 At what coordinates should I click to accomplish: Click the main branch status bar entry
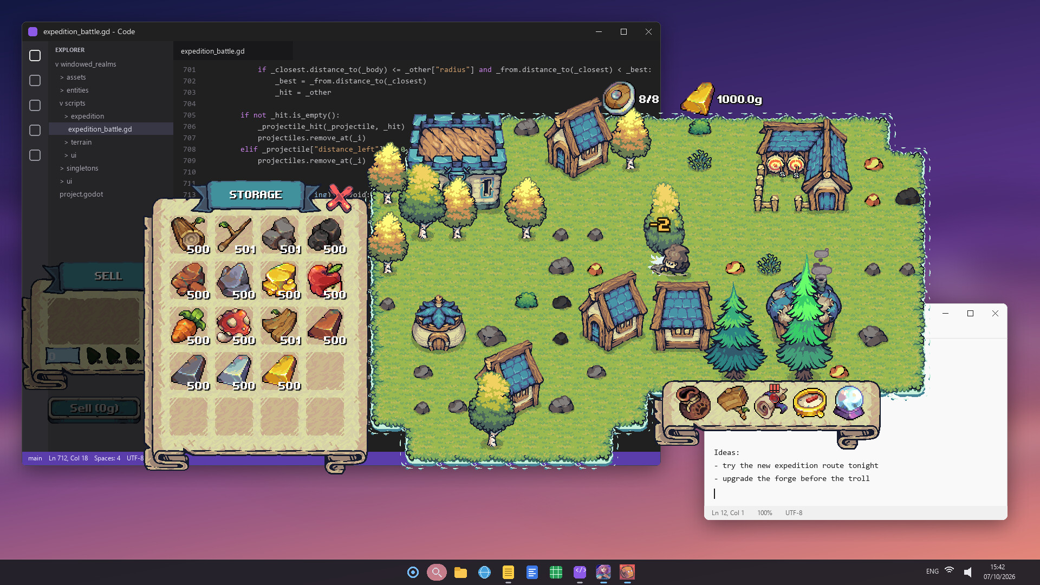pos(35,458)
